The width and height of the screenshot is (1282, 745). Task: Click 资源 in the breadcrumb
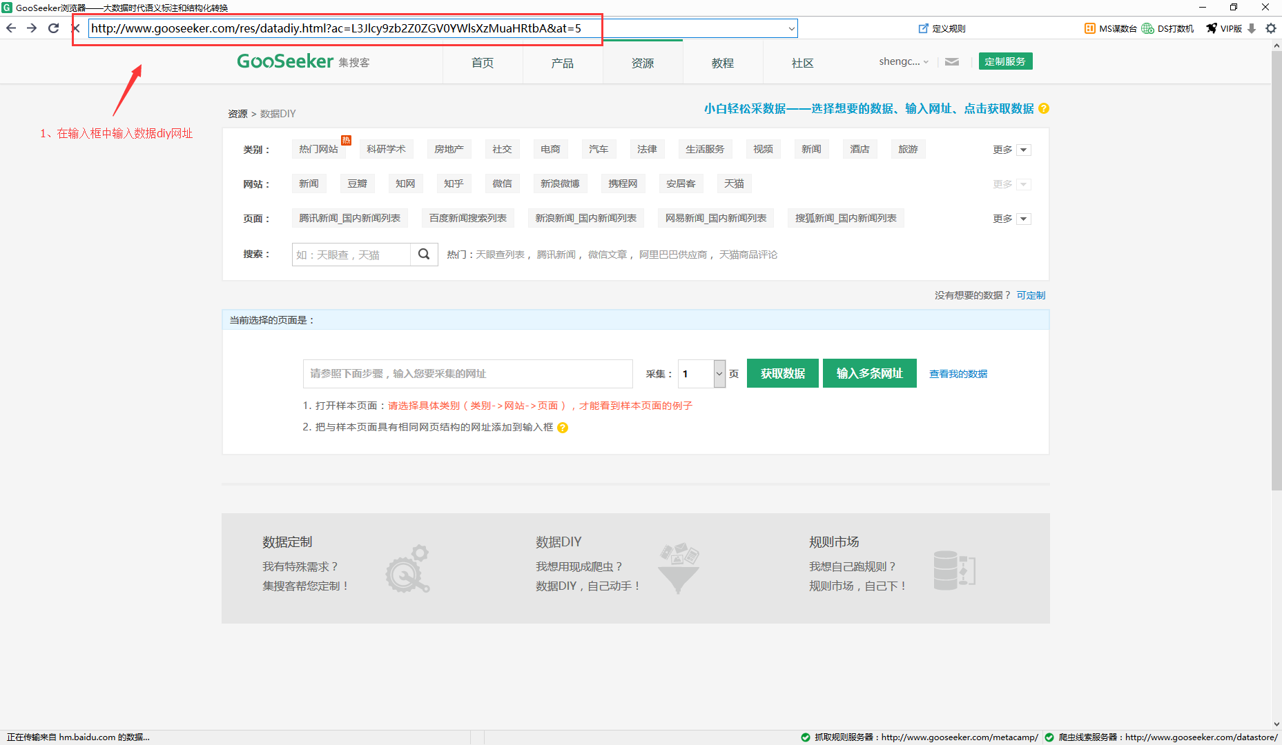pos(237,114)
